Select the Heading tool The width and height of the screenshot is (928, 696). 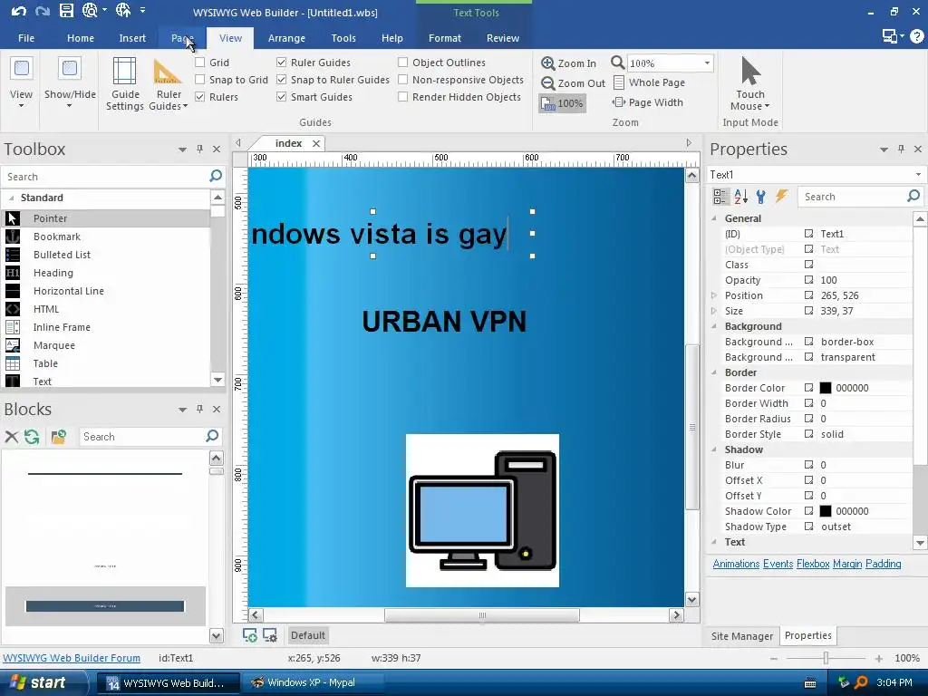(x=106, y=273)
